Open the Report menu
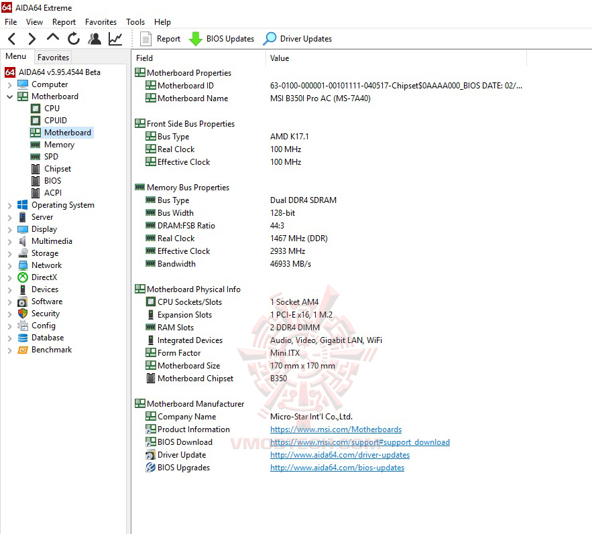 click(64, 22)
